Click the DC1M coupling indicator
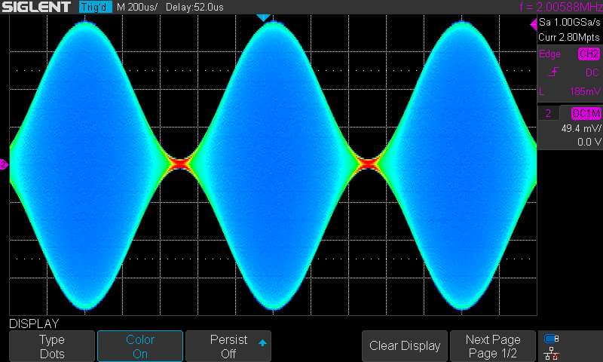Image resolution: width=603 pixels, height=362 pixels. point(586,113)
